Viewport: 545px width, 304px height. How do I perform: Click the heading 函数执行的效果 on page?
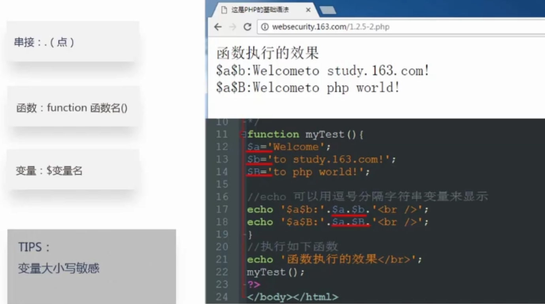pos(268,53)
